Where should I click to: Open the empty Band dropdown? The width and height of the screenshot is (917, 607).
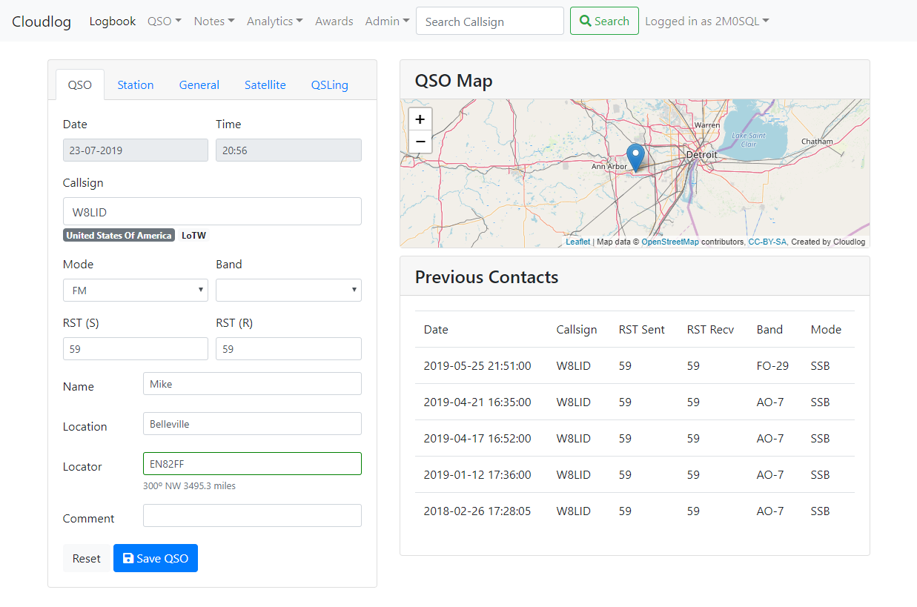(289, 291)
